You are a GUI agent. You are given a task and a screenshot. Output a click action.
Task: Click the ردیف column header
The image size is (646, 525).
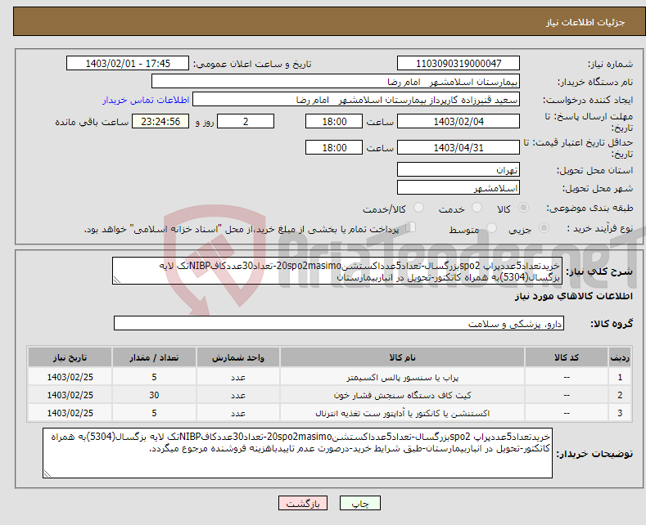tap(620, 357)
